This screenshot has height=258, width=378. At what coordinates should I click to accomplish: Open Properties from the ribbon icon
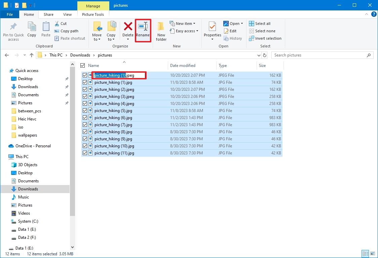coord(212,30)
